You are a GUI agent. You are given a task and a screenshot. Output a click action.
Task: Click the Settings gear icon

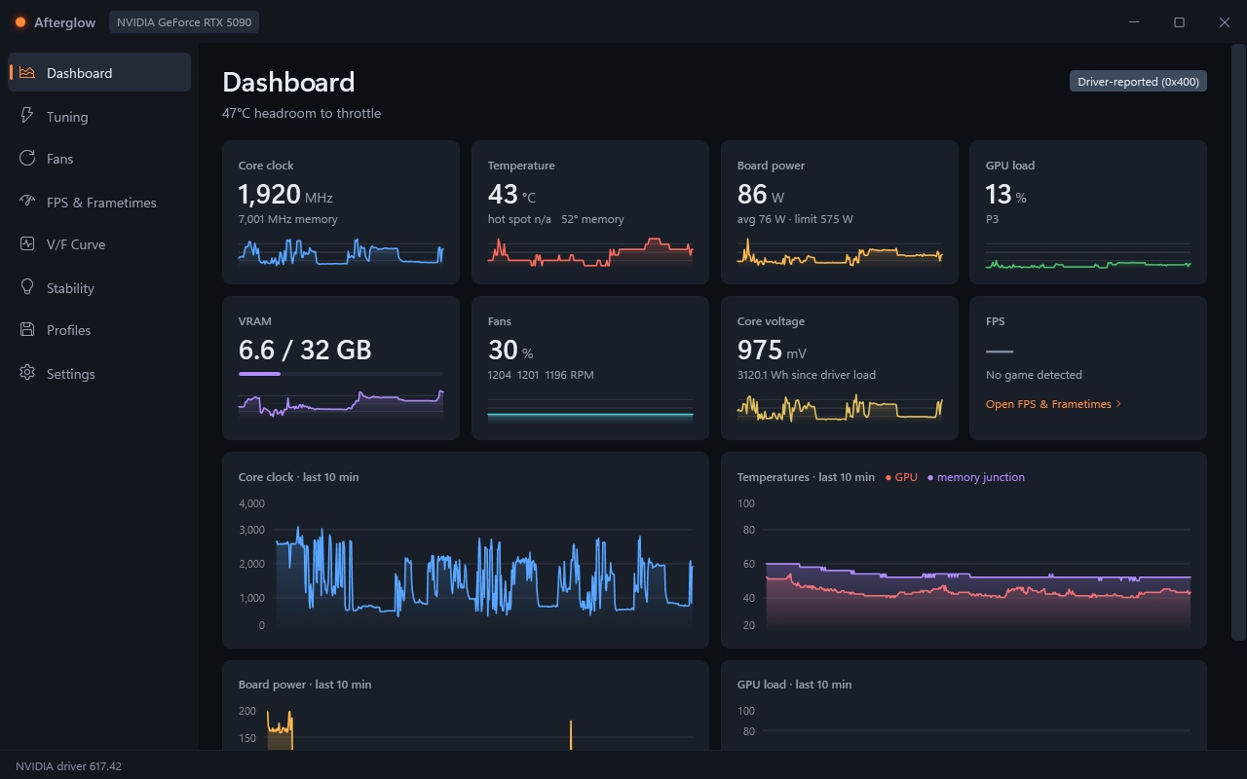pyautogui.click(x=27, y=373)
